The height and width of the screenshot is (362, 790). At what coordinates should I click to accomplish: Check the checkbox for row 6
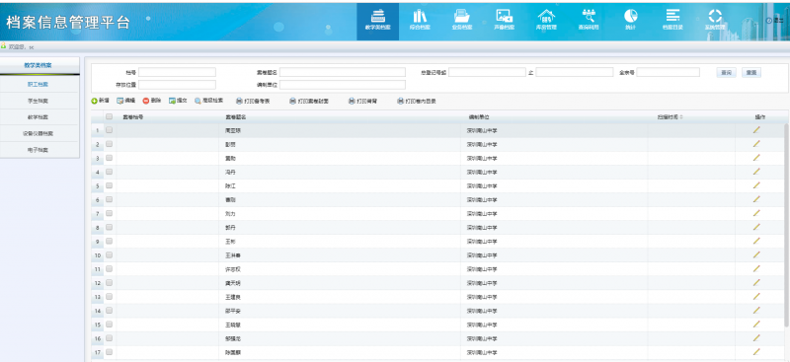pos(110,199)
